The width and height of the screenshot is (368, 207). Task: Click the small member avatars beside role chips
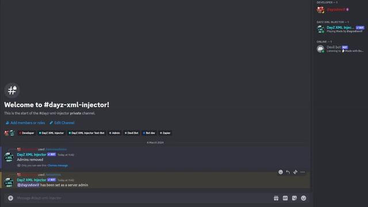point(10,133)
